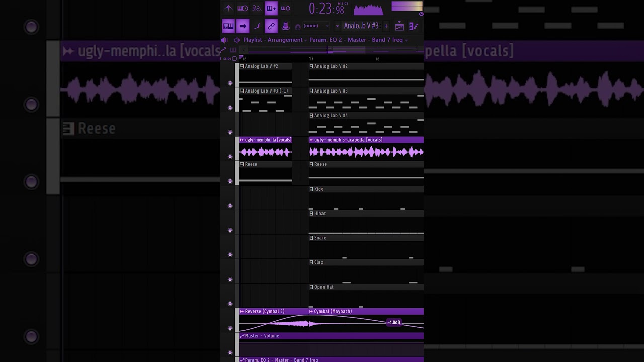
Task: Mute the Cymbal audio track
Action: point(230,328)
